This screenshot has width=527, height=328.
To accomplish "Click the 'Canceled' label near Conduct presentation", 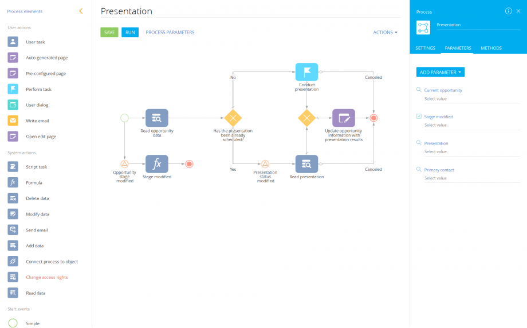I will [373, 78].
